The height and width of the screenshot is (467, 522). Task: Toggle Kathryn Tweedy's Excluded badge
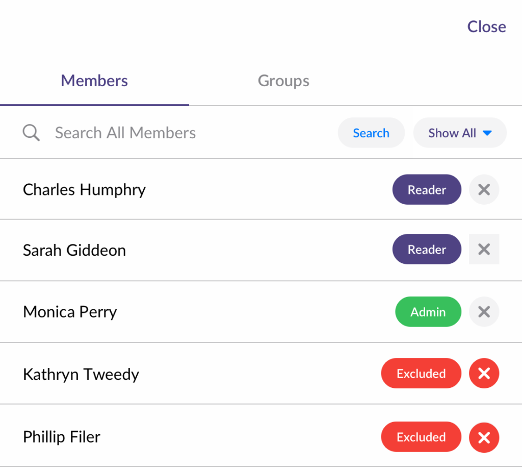tap(421, 374)
